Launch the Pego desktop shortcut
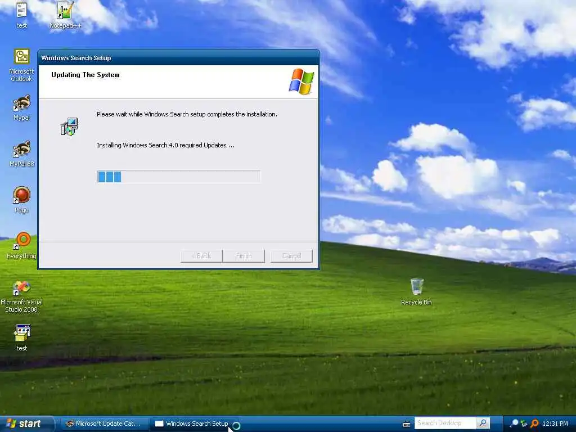This screenshot has height=432, width=576. click(22, 200)
